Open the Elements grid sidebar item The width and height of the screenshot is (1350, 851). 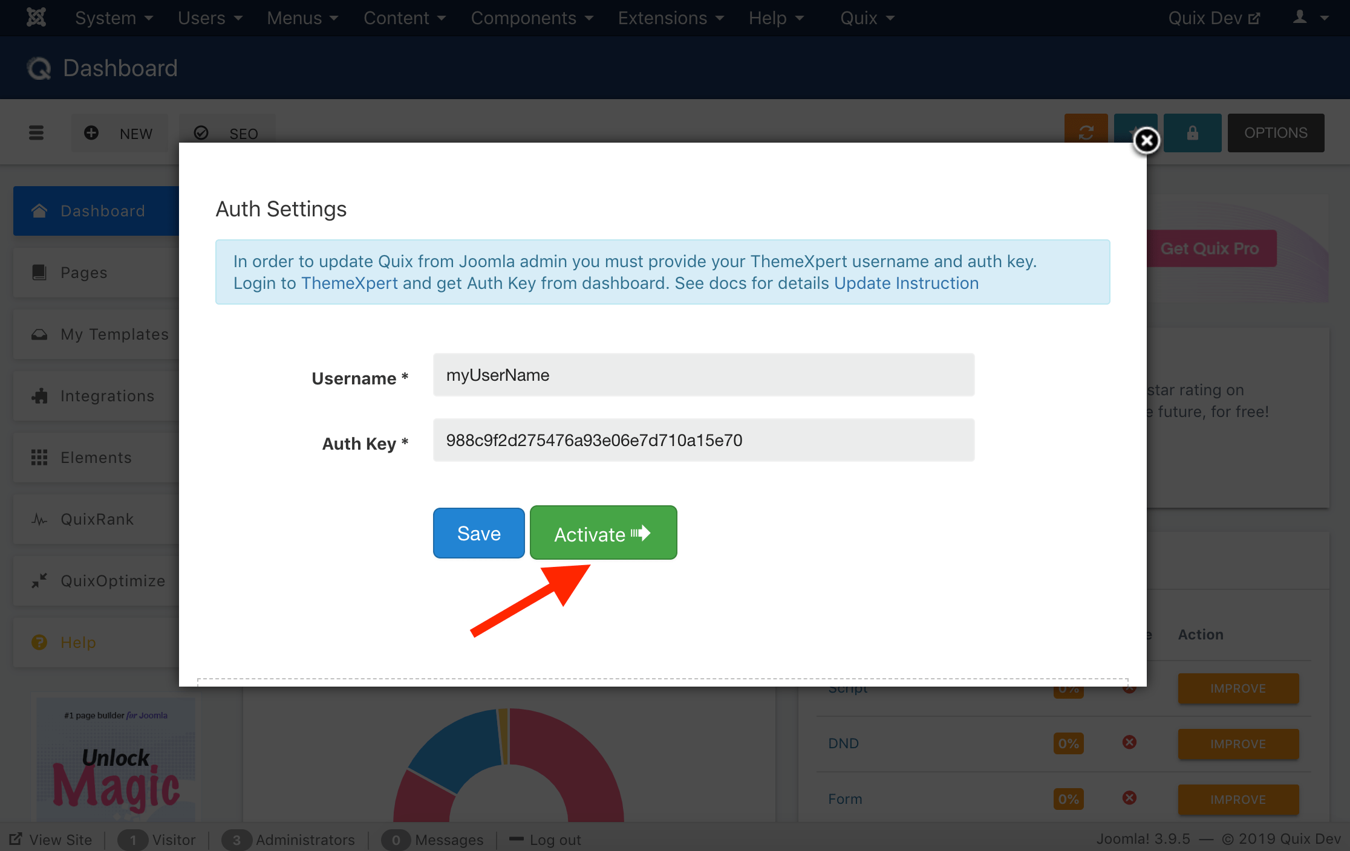point(97,458)
